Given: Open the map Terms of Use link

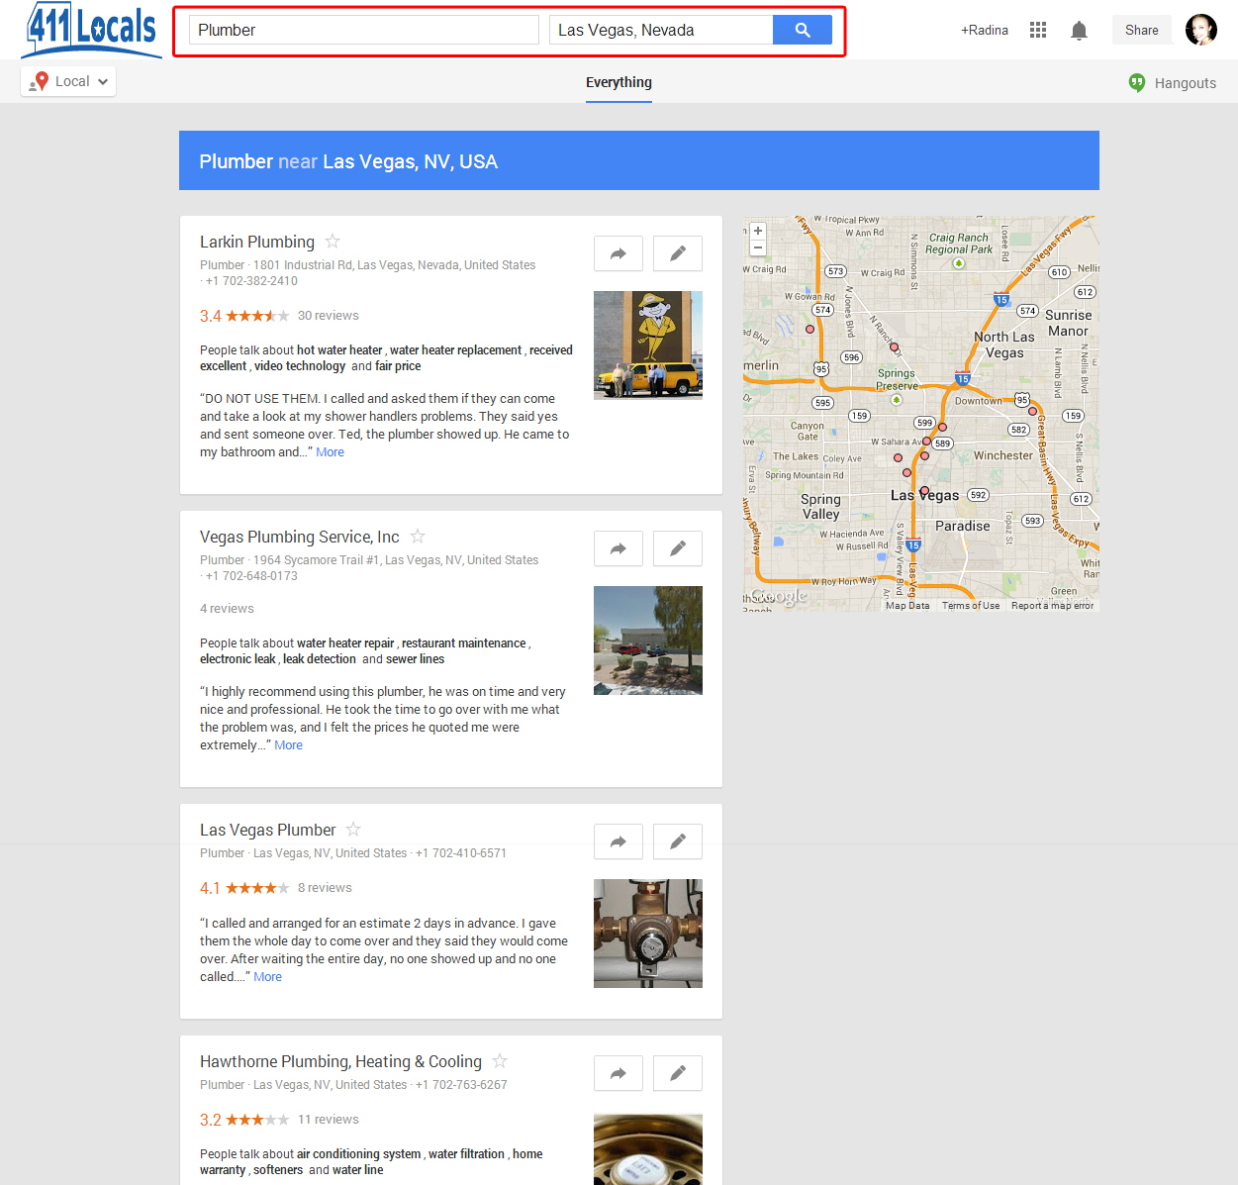Looking at the screenshot, I should [971, 606].
